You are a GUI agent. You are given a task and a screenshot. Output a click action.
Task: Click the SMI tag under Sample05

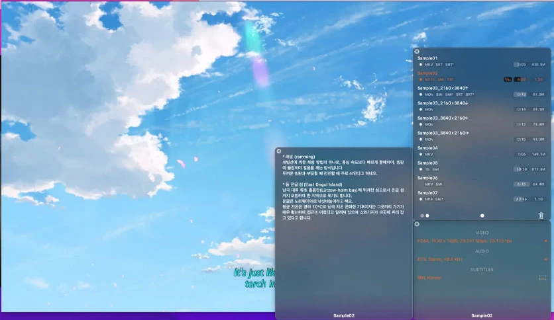click(435, 169)
